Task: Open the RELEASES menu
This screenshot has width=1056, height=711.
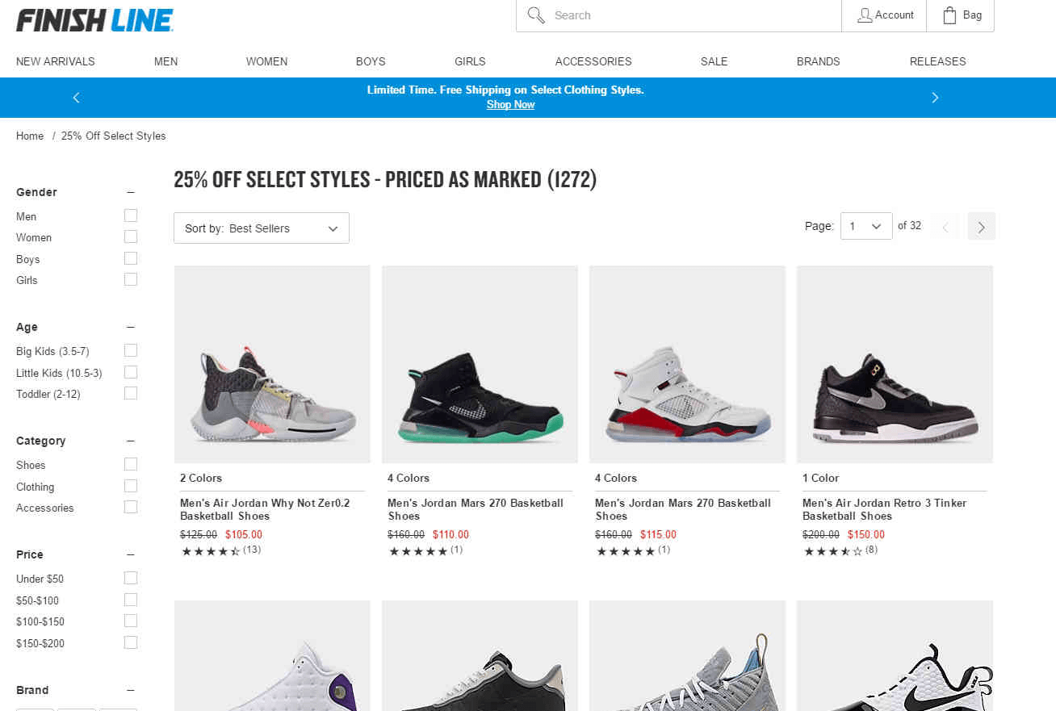Action: pyautogui.click(x=938, y=61)
